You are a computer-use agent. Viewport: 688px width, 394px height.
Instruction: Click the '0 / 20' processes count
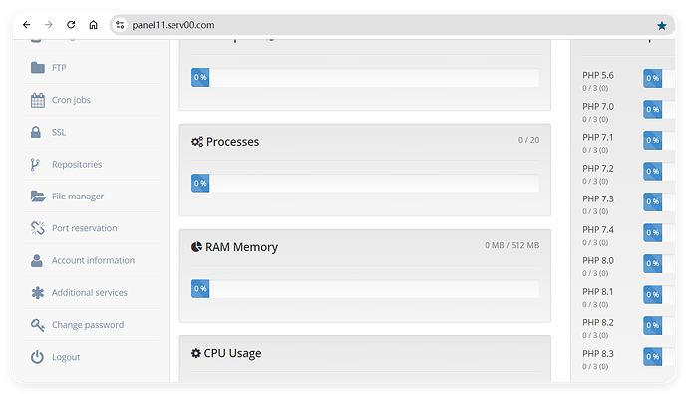528,140
